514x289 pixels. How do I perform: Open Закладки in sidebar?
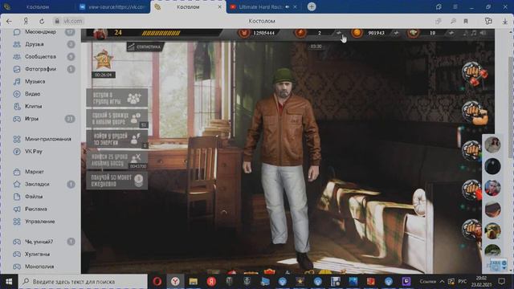pyautogui.click(x=37, y=185)
